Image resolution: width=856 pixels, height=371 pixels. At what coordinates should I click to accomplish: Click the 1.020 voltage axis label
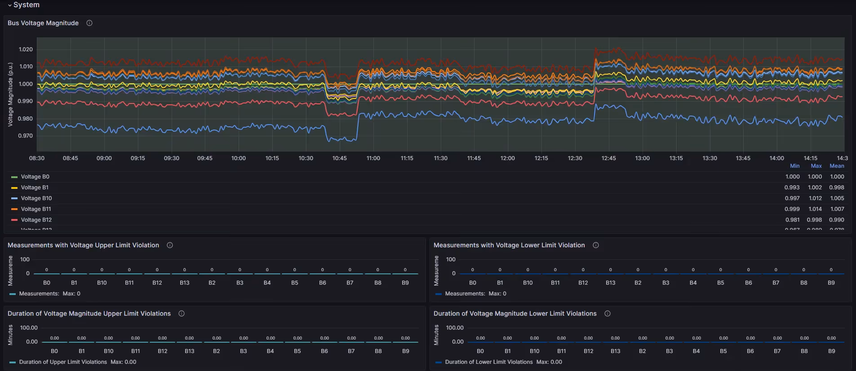[x=26, y=49]
